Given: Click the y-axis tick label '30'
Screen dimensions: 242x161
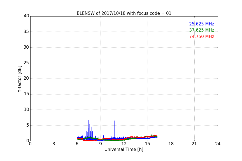Looking at the screenshot, I should (26, 47).
